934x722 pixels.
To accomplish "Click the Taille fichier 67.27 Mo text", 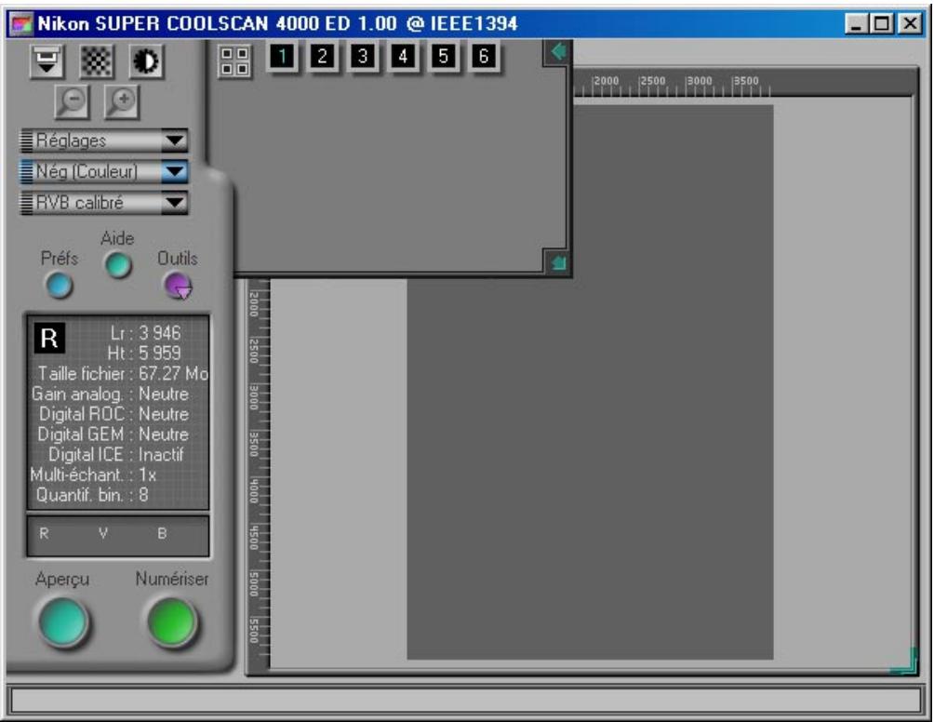I will 123,374.
